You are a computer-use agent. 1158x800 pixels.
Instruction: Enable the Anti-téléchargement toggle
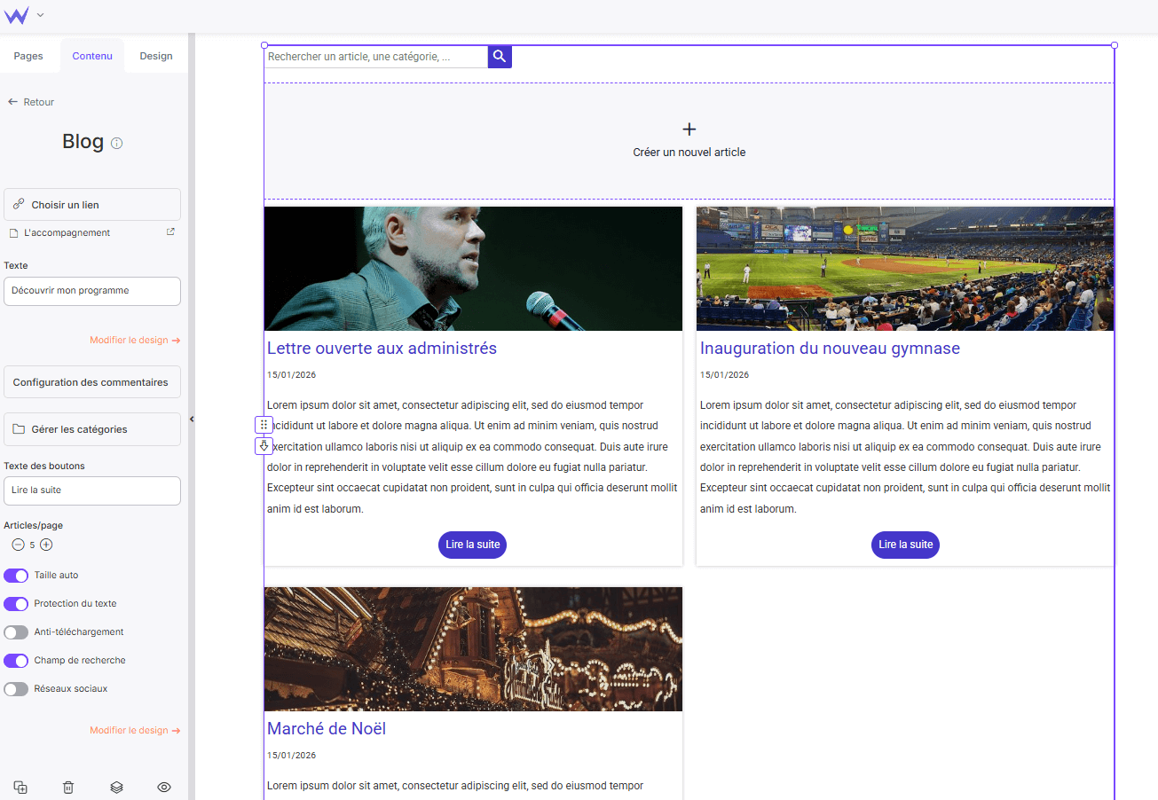(16, 631)
